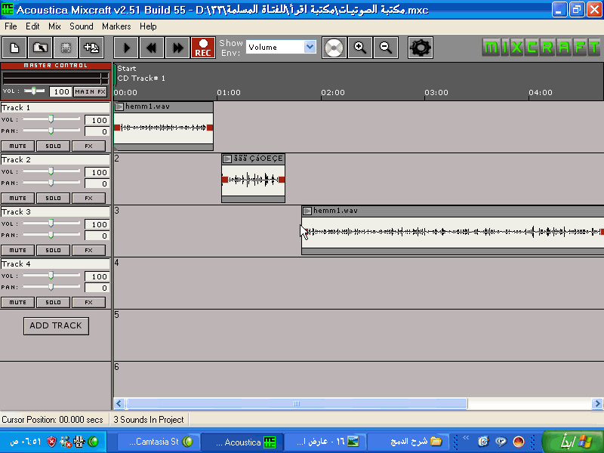Mute Track 4
Image resolution: width=604 pixels, height=453 pixels.
pos(17,303)
